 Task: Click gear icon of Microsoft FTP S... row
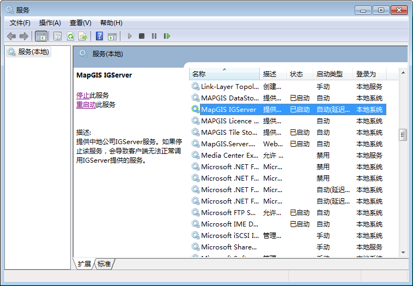coord(195,212)
